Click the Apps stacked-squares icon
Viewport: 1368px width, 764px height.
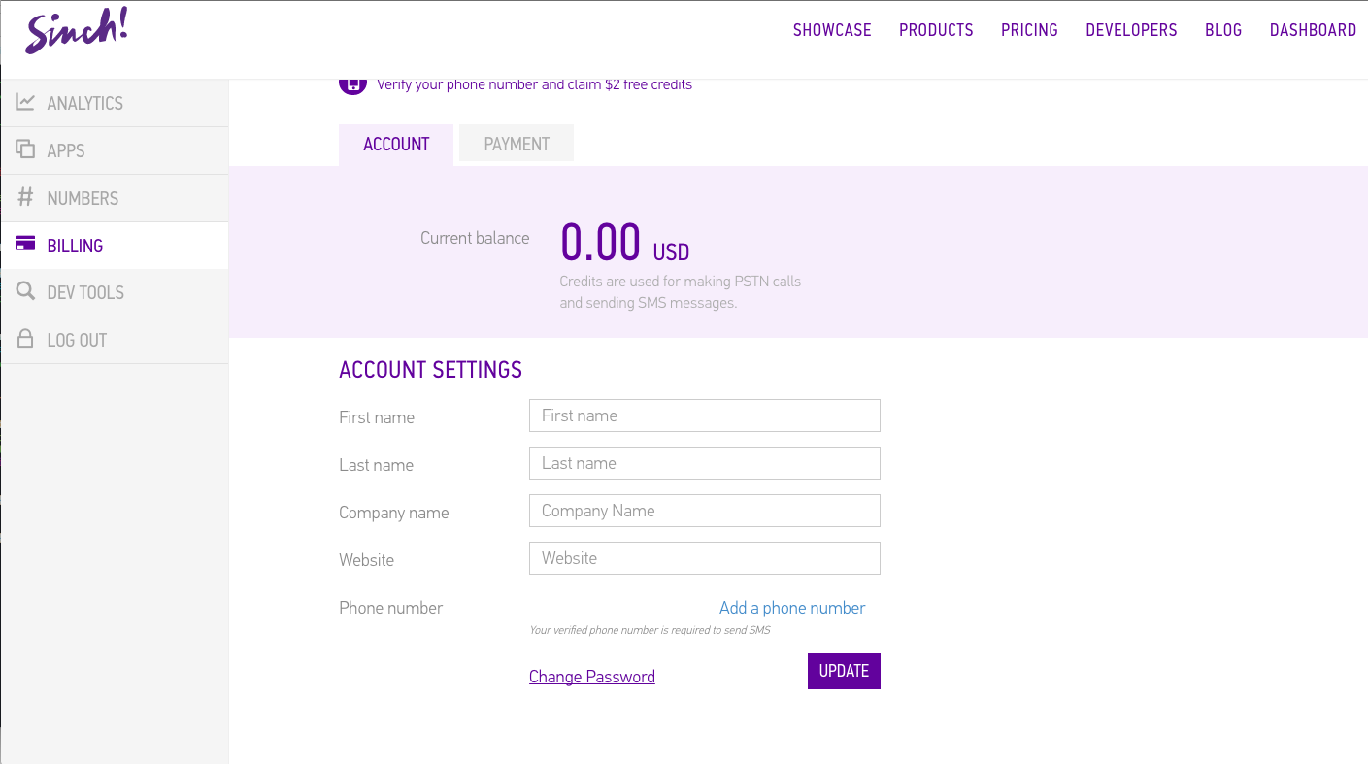point(25,149)
